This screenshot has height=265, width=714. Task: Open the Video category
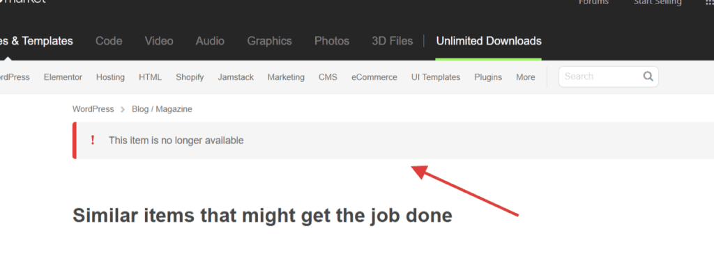tap(159, 41)
